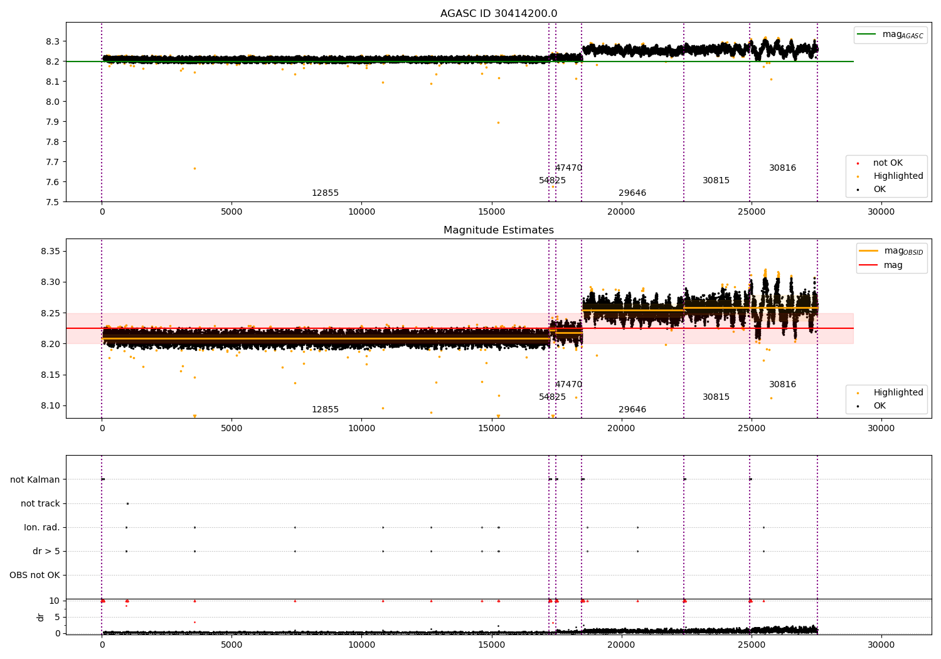This screenshot has width=941, height=659.
Task: Click x-axis tick 30000 in the top panel
Action: coord(881,212)
